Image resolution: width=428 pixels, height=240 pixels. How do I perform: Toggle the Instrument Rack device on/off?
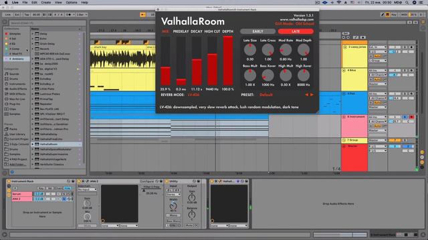[9, 181]
